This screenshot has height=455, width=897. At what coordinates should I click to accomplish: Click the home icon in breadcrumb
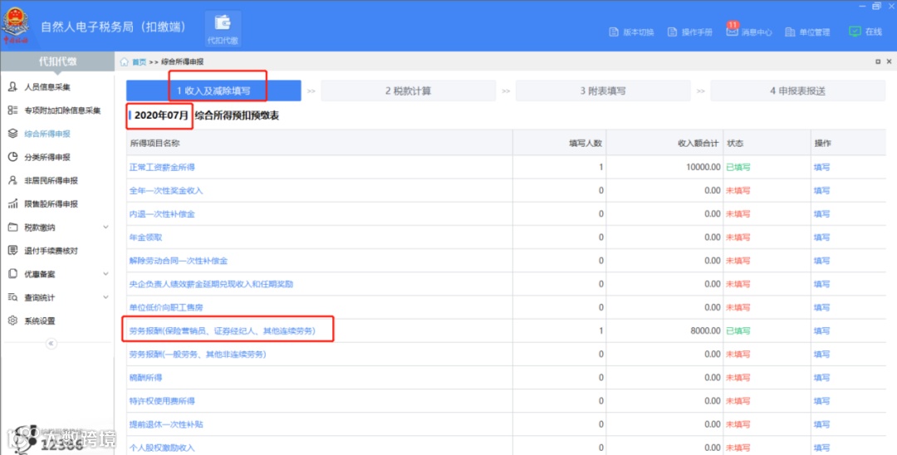point(124,61)
